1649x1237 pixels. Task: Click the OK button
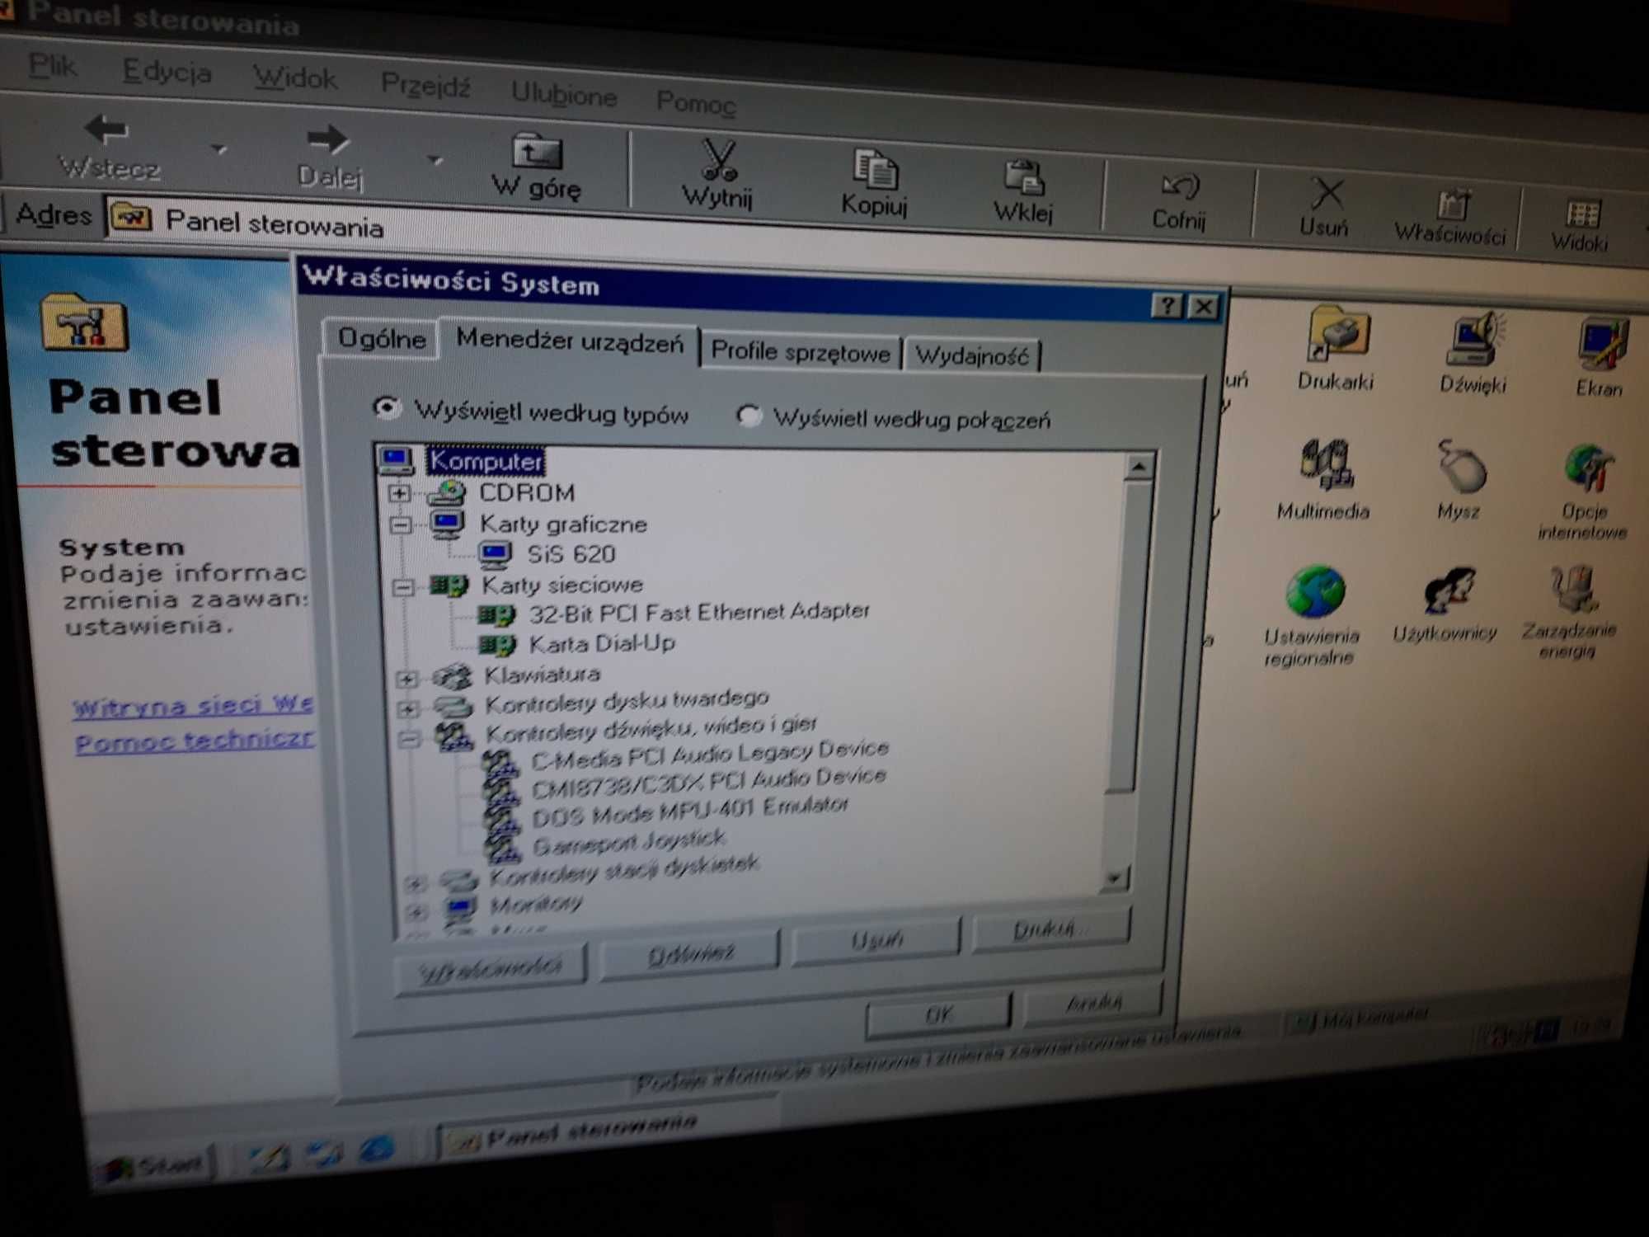click(x=938, y=1014)
